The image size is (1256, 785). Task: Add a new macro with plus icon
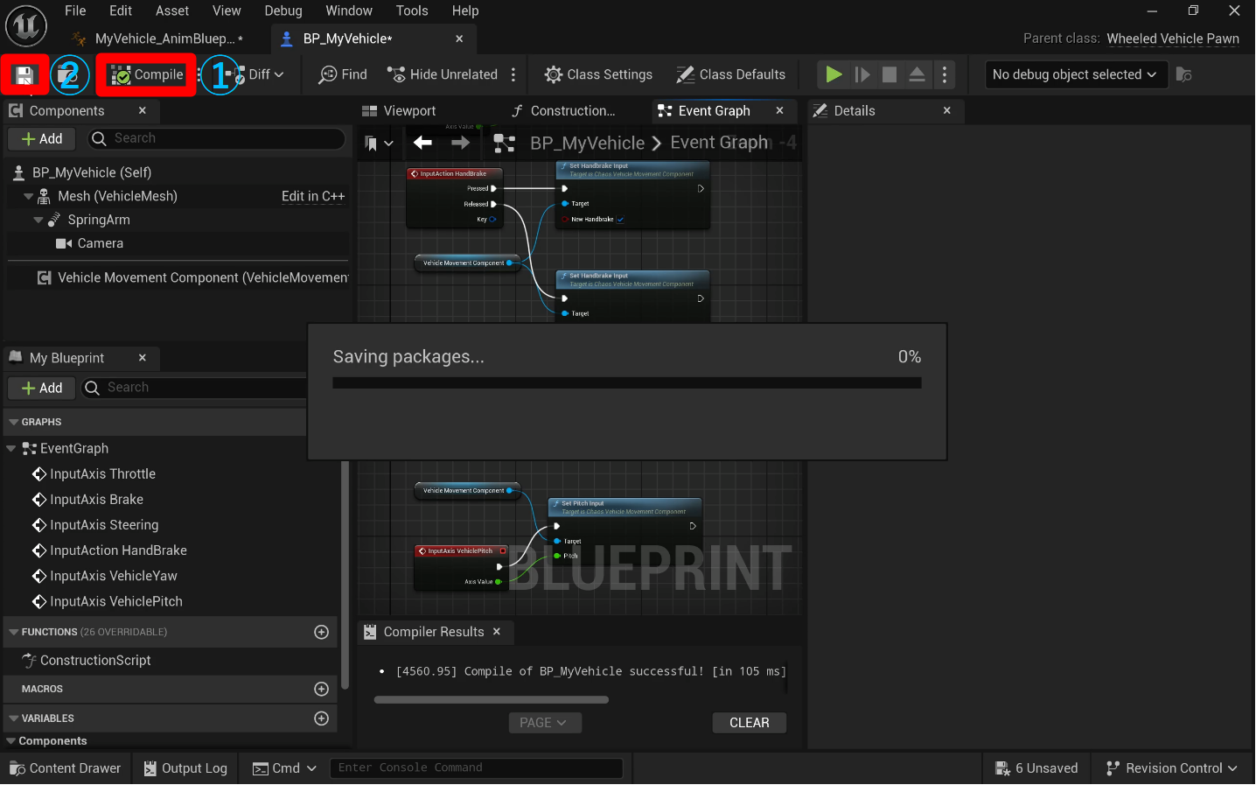point(322,690)
